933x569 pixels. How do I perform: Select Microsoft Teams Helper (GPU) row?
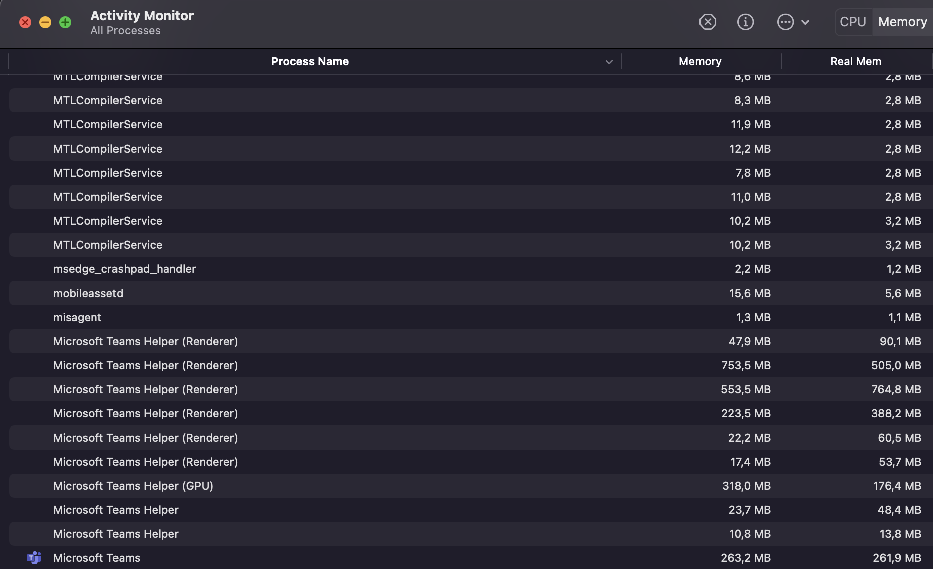tap(471, 486)
